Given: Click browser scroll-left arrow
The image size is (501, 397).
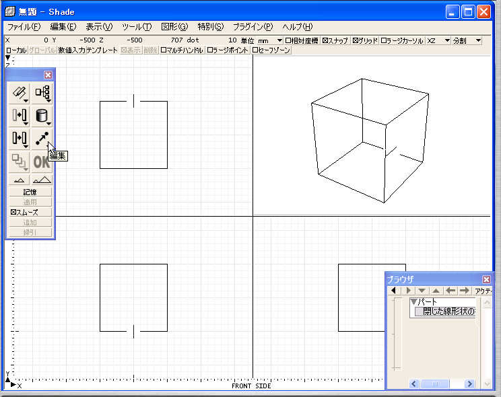Looking at the screenshot, I should tap(414, 384).
